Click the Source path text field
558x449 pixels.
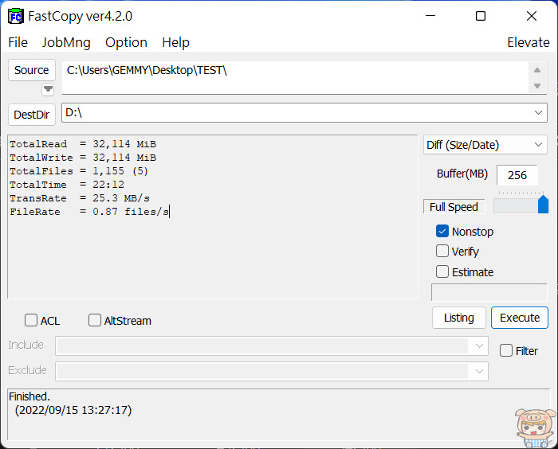point(296,77)
